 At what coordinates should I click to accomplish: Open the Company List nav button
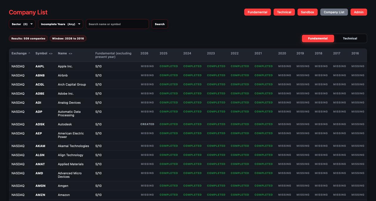[x=334, y=12]
